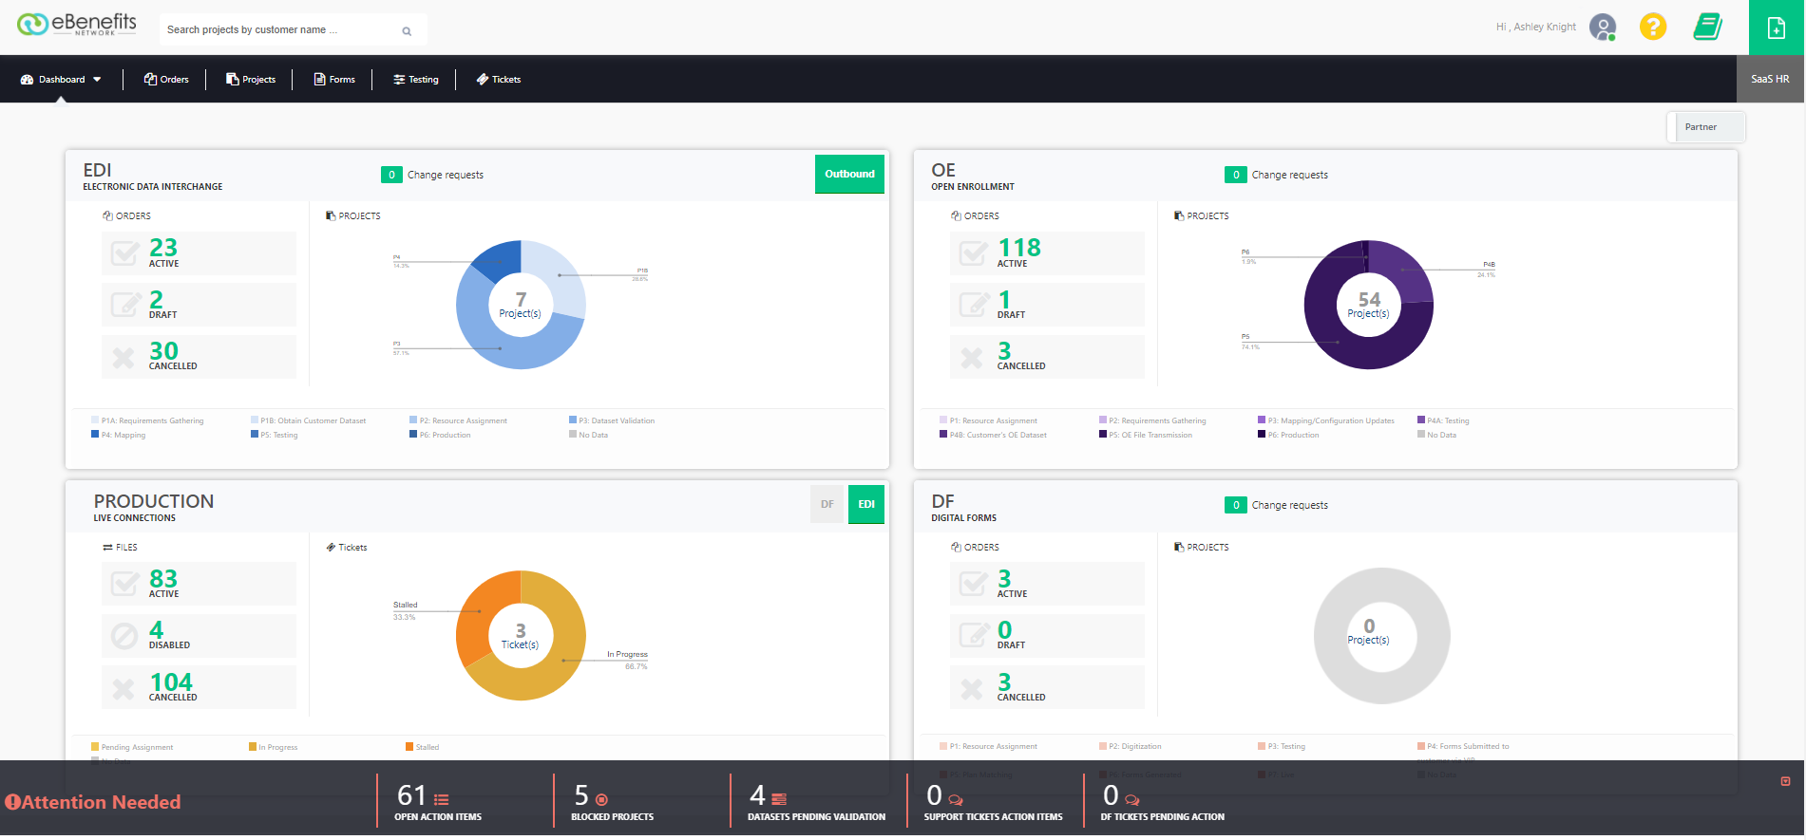Toggle the Outbound button in EDI panel
This screenshot has height=840, width=1806.
[849, 175]
